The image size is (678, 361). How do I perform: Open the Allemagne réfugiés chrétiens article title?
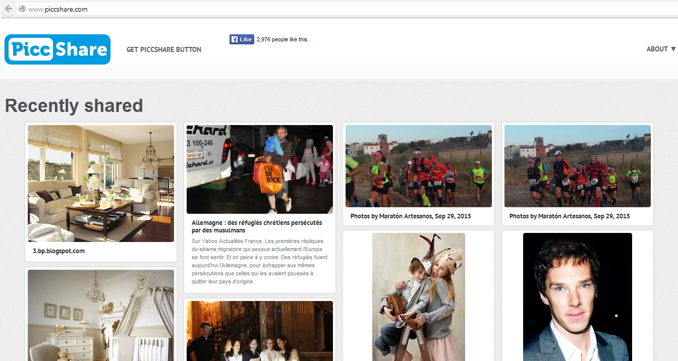coord(257,226)
